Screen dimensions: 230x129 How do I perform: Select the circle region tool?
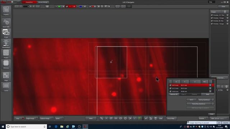click(x=125, y=118)
